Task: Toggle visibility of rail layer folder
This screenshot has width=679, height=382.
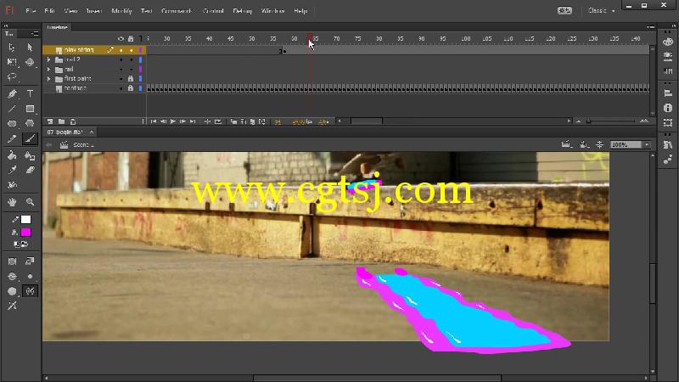Action: (x=121, y=70)
